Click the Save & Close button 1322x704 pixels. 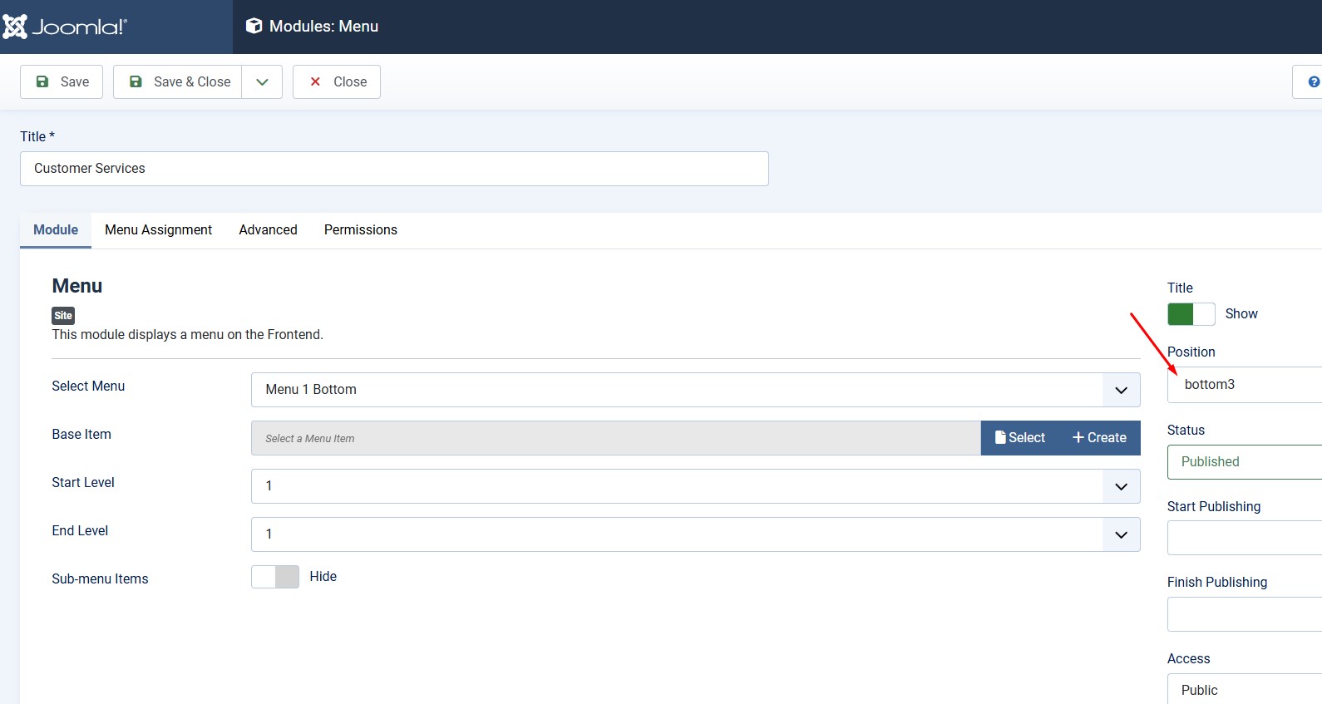(178, 81)
